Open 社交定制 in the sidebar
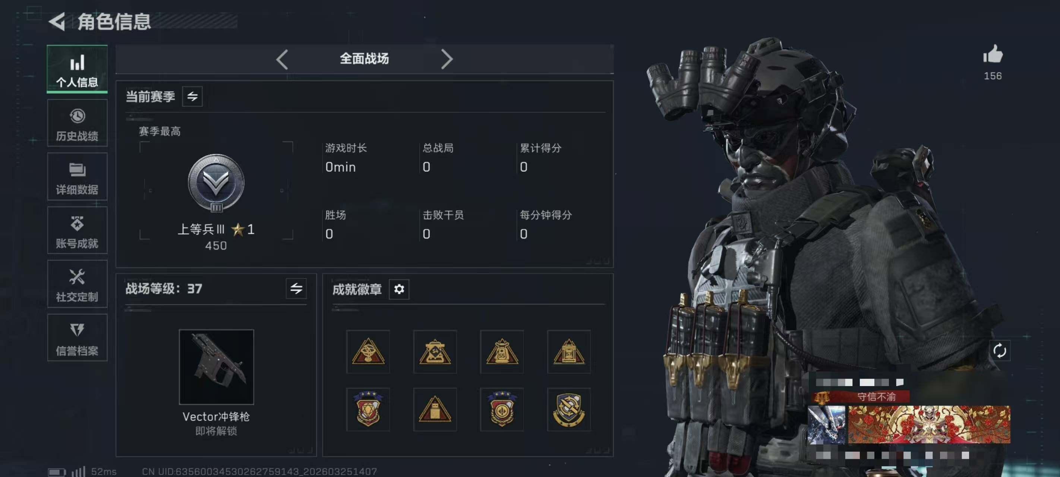The height and width of the screenshot is (477, 1060). (x=78, y=284)
